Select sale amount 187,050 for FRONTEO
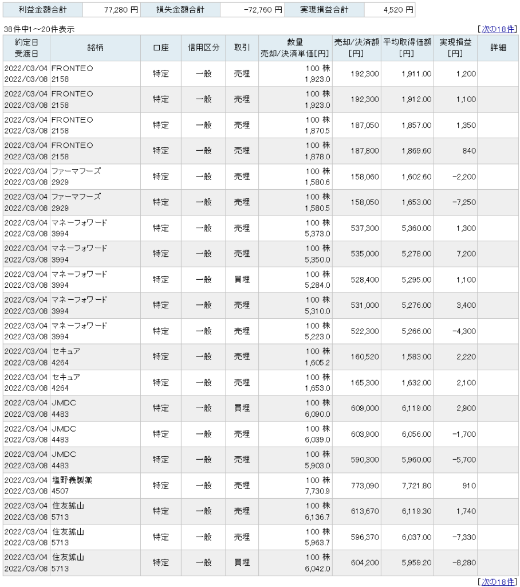 365,126
